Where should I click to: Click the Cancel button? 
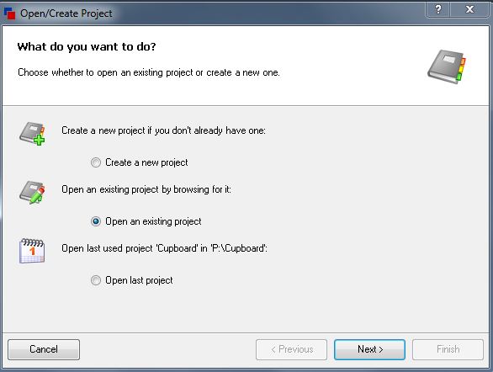tap(44, 349)
